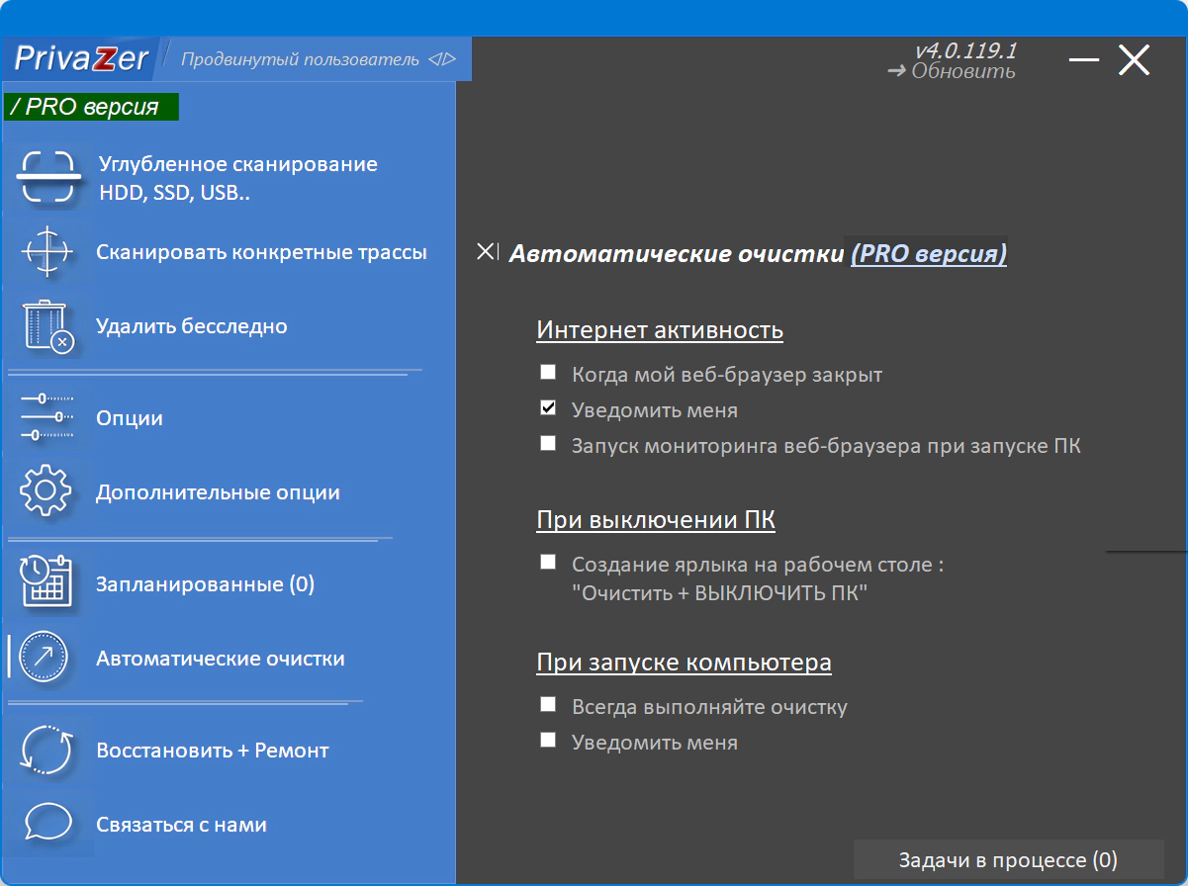Click the trash bin icon for secure delete
Screen dimensions: 1188x886
point(46,326)
